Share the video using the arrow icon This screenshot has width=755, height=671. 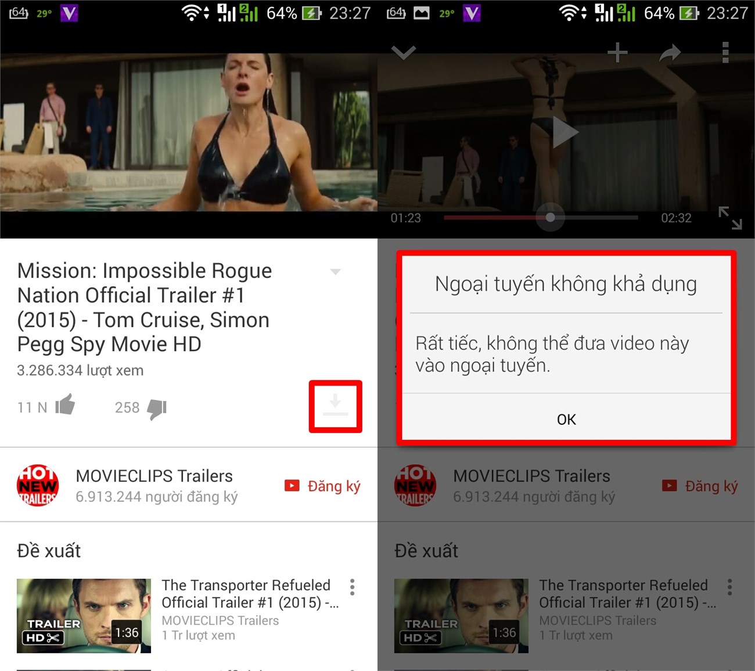(670, 53)
